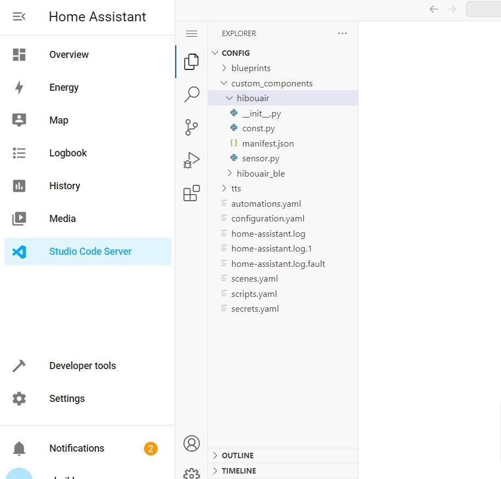Click the Developer tools hammer icon
Viewport: 501px width, 479px height.
click(19, 366)
